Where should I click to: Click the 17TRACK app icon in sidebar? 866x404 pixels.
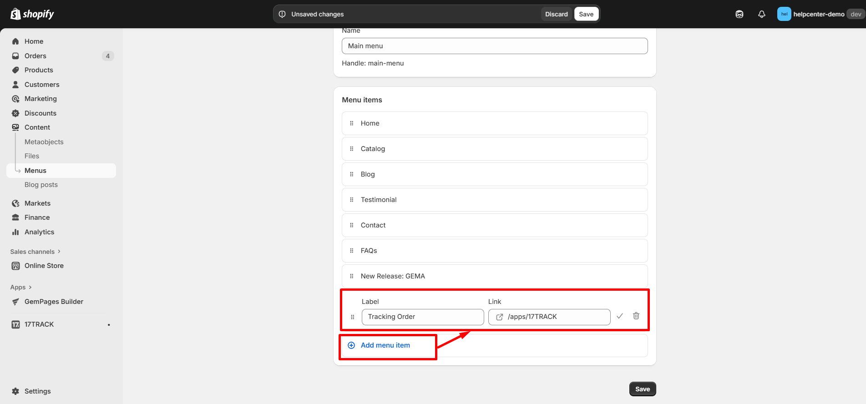[15, 324]
